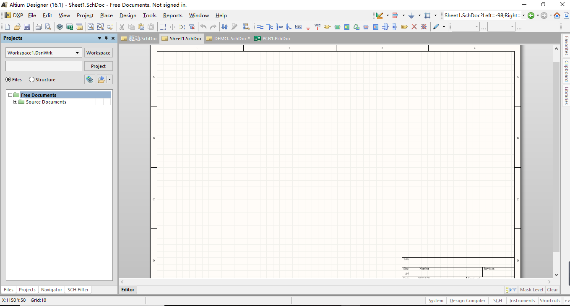Image resolution: width=570 pixels, height=306 pixels.
Task: Switch to the PCB1.PcbDoc tab
Action: pyautogui.click(x=273, y=39)
